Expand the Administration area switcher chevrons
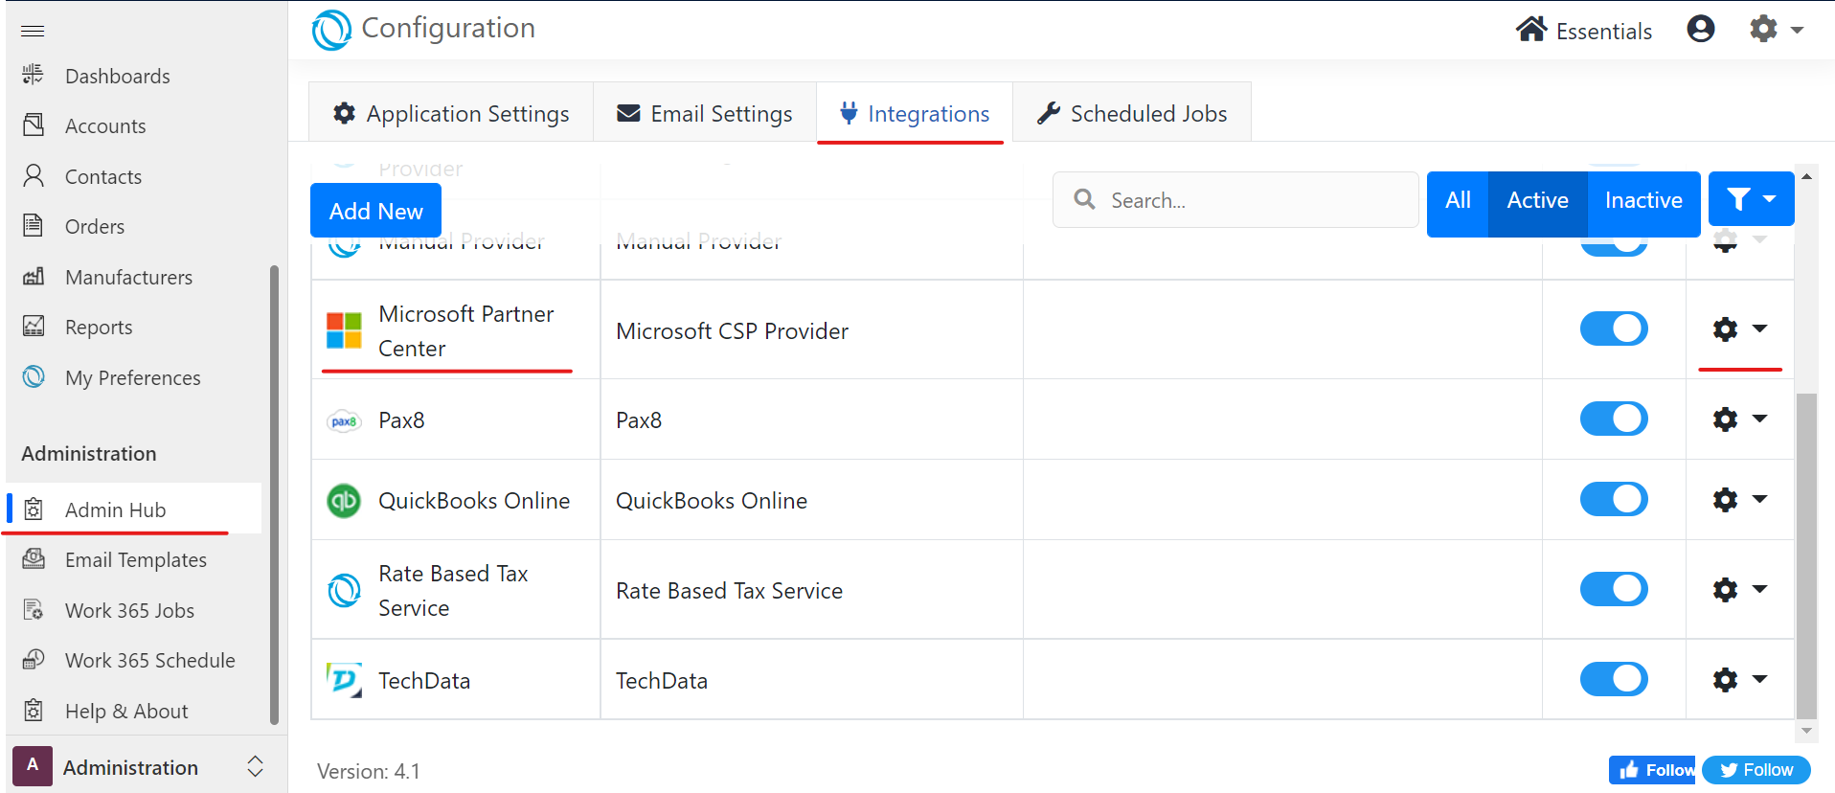 click(x=255, y=766)
